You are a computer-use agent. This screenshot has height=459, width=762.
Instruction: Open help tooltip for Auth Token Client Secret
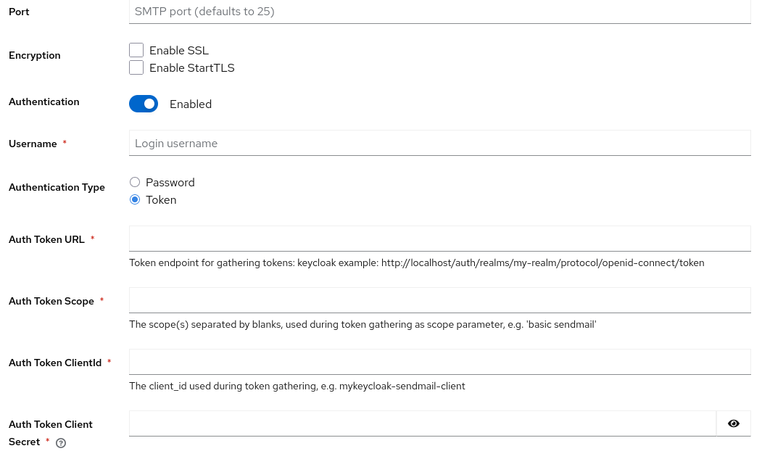(61, 443)
